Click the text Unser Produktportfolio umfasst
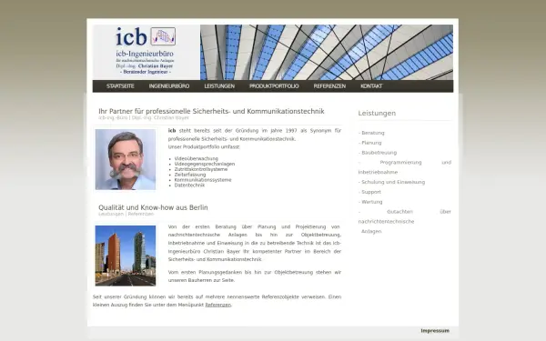Viewport: 546px width, 341px height. (204, 146)
